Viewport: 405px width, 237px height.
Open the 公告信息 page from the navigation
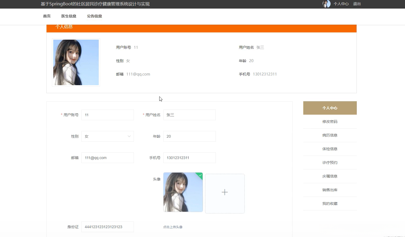[94, 16]
